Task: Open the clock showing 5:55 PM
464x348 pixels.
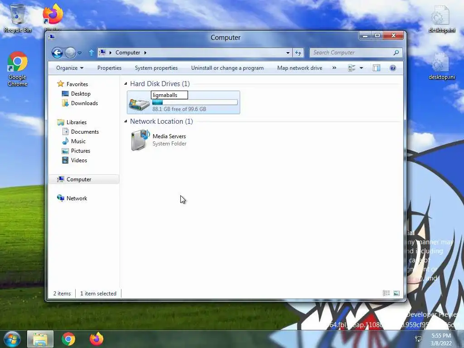Action: [x=441, y=339]
